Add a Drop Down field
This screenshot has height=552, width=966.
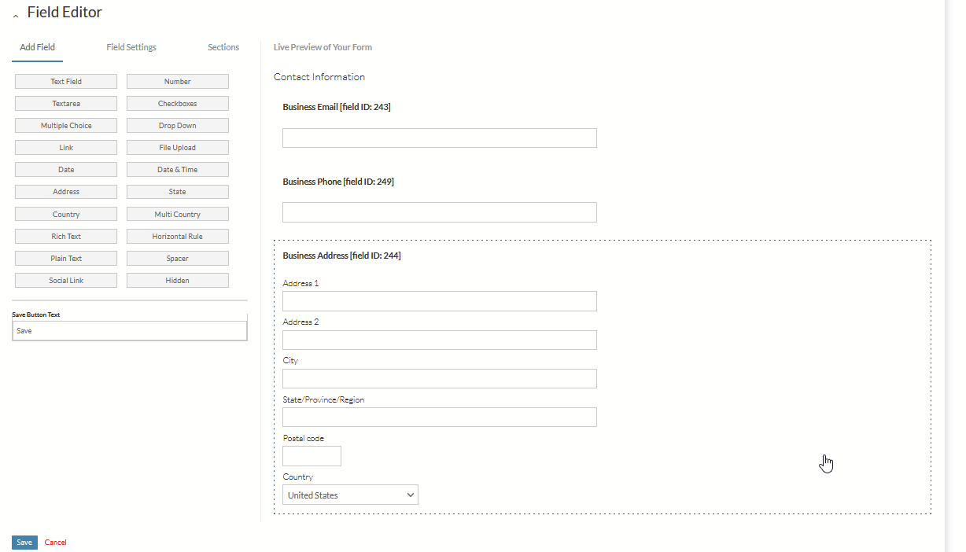(178, 126)
